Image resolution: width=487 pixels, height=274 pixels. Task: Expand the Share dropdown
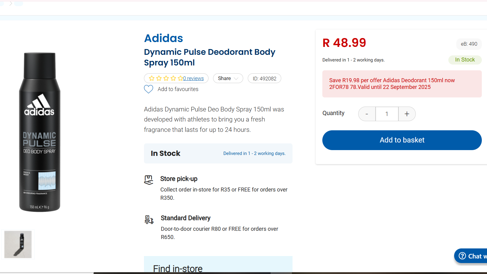[x=228, y=78]
